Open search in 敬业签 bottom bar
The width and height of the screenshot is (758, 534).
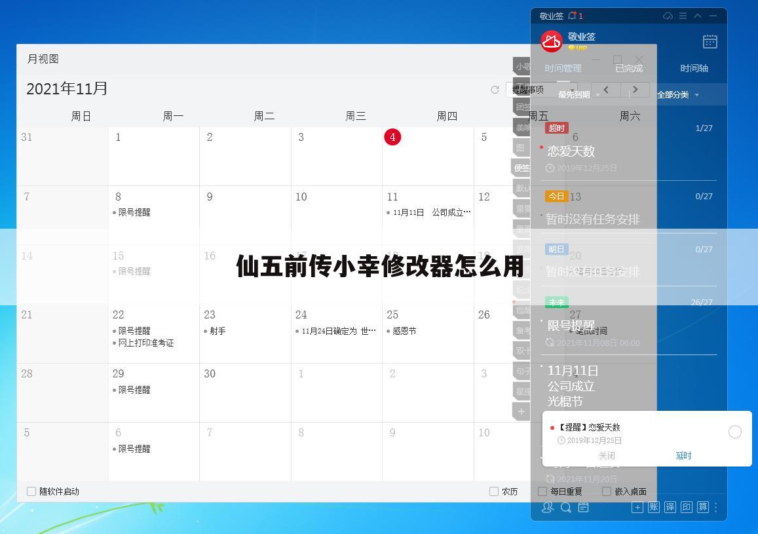pyautogui.click(x=565, y=507)
